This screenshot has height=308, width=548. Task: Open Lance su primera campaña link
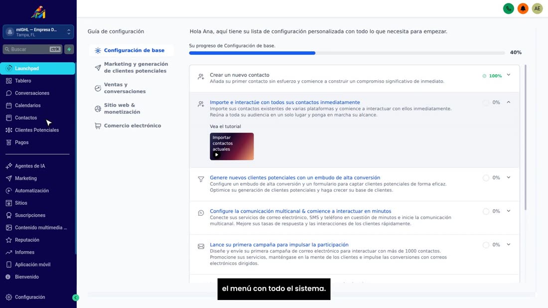tap(279, 245)
